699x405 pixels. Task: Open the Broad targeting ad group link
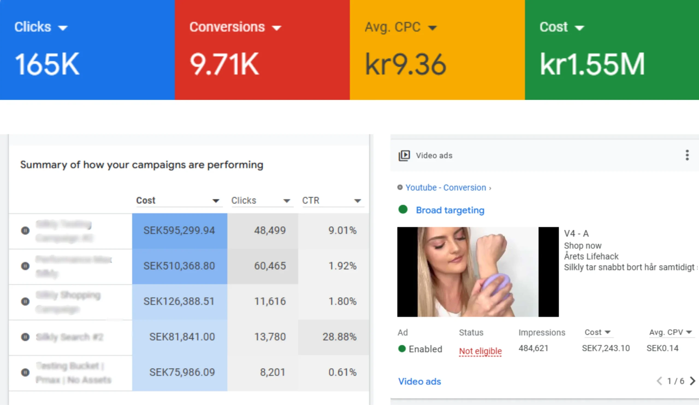coord(450,210)
